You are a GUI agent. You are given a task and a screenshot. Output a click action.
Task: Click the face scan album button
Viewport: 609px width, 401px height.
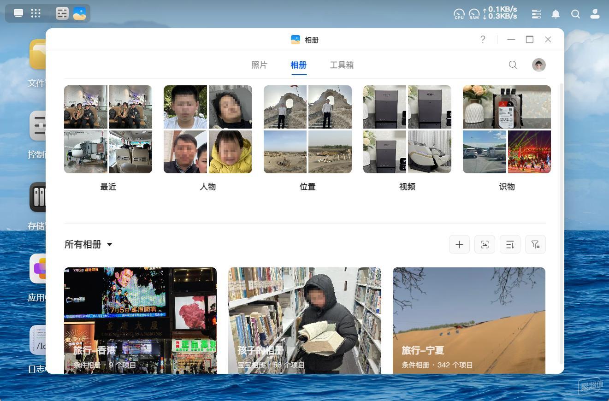click(x=485, y=244)
